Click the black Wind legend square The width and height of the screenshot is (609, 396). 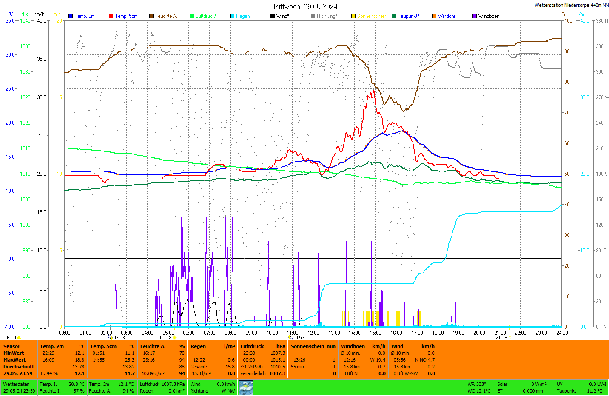(273, 16)
